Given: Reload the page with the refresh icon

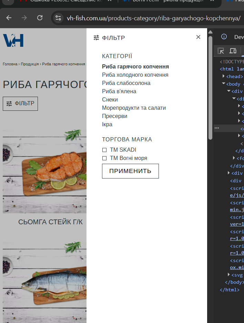Looking at the screenshot, I should (40, 18).
